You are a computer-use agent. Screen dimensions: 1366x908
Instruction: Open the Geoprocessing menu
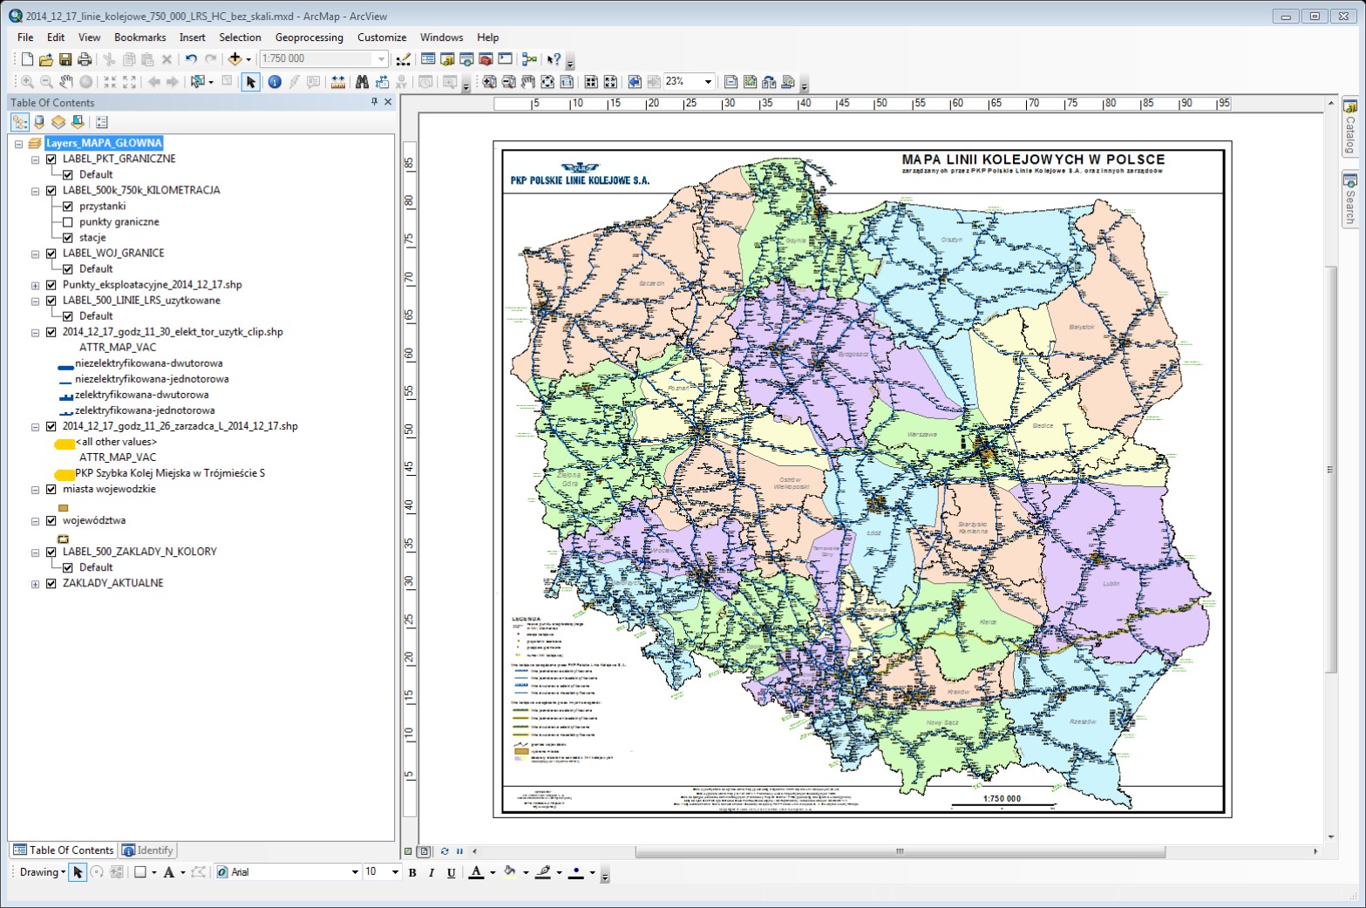point(307,37)
